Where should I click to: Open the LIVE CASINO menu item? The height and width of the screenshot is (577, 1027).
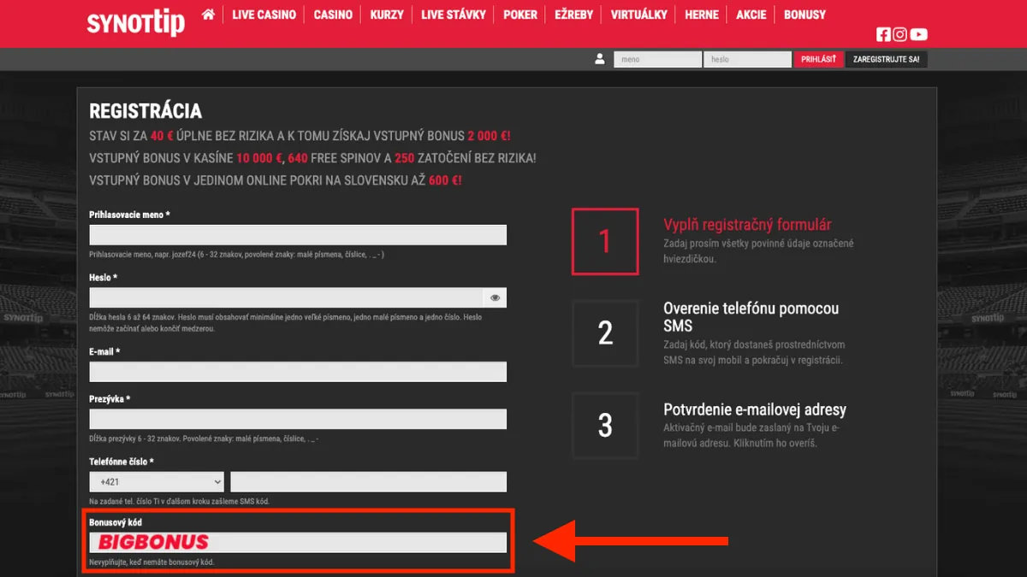tap(264, 15)
